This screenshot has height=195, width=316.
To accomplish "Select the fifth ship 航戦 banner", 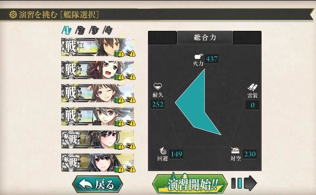I will coord(98,140).
